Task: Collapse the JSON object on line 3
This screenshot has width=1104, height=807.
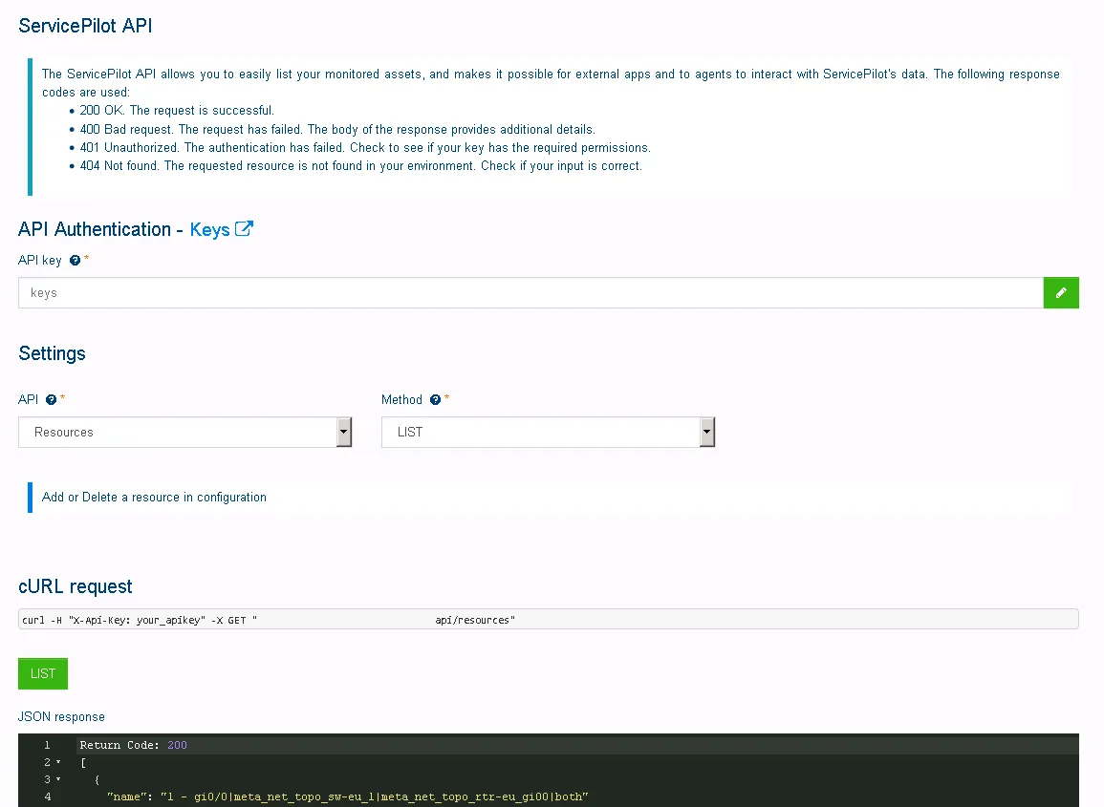Action: coord(57,778)
